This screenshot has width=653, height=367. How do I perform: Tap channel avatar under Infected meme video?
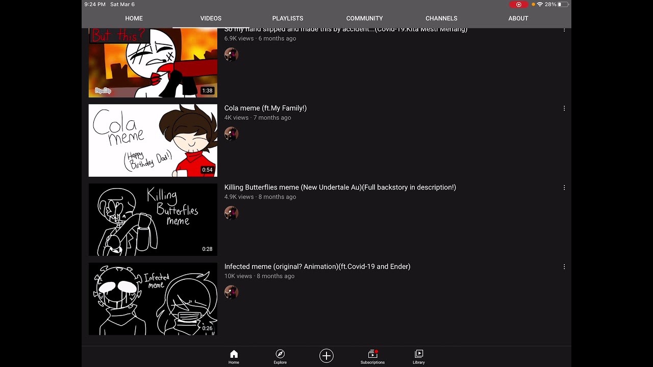(231, 292)
